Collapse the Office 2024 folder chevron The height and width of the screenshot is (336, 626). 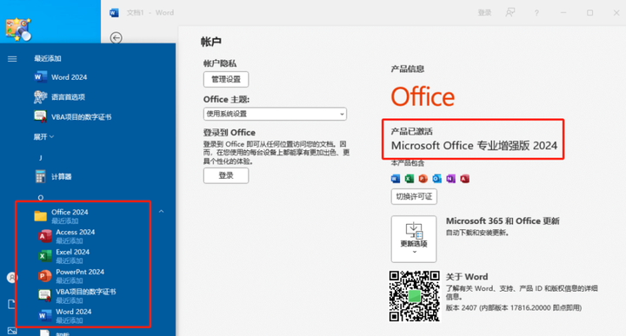(x=162, y=211)
